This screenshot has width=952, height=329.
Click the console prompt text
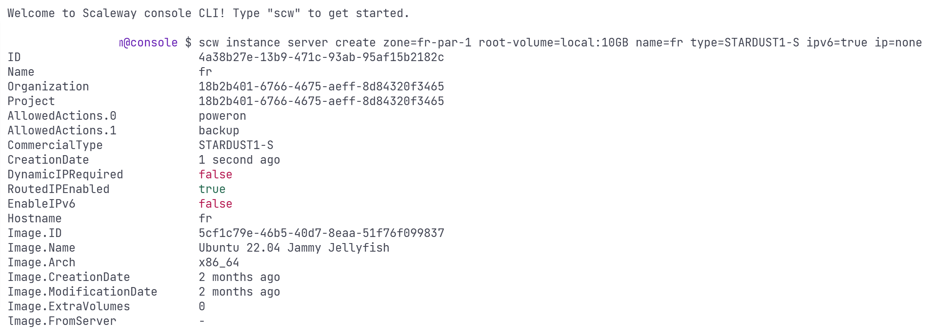[x=148, y=43]
